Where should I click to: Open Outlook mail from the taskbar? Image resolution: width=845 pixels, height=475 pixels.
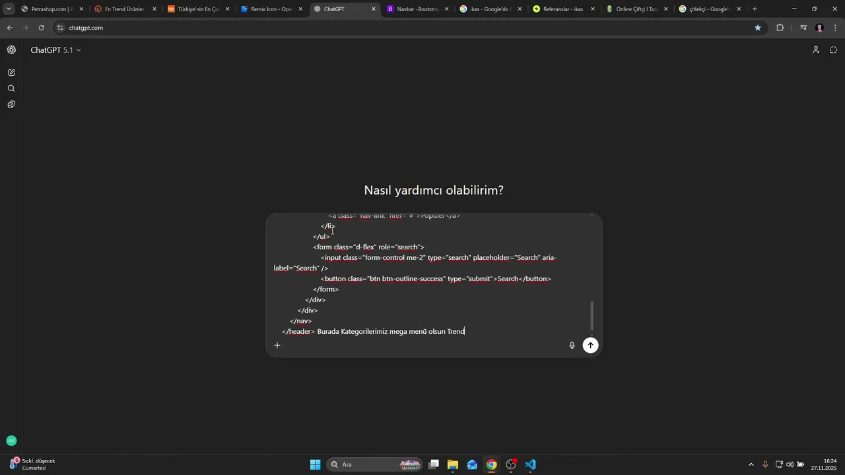(472, 464)
